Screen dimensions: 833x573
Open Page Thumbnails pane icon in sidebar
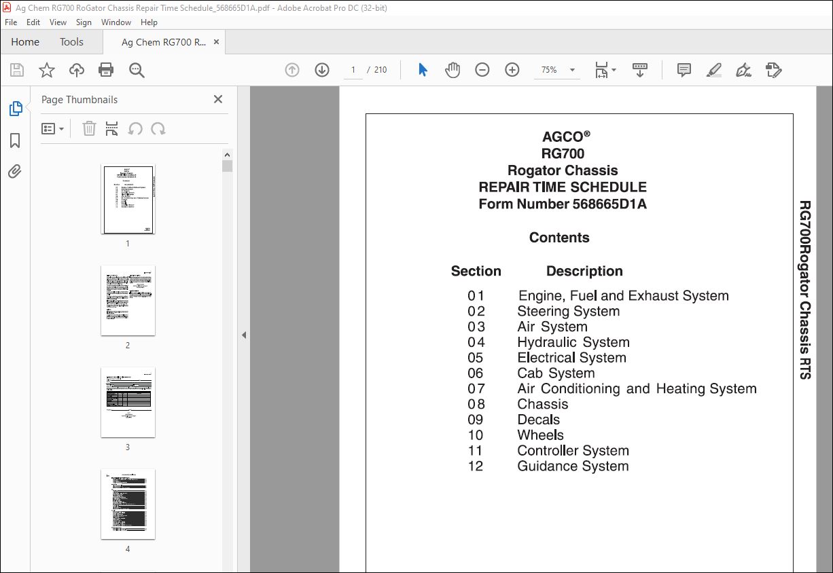(x=15, y=109)
